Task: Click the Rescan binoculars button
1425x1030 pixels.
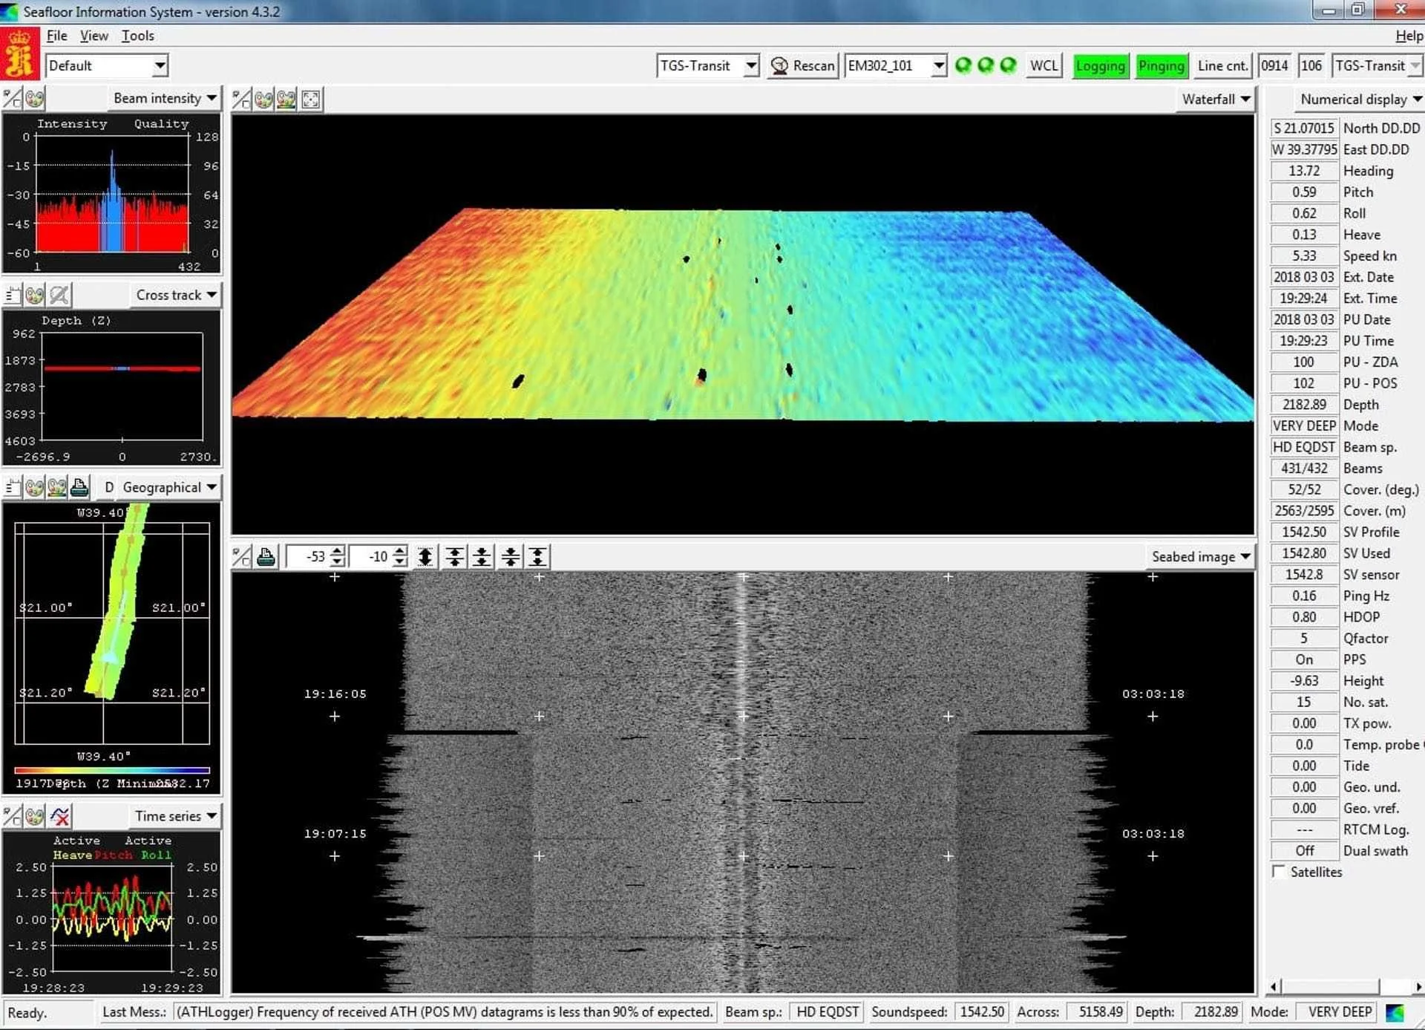Action: point(803,65)
